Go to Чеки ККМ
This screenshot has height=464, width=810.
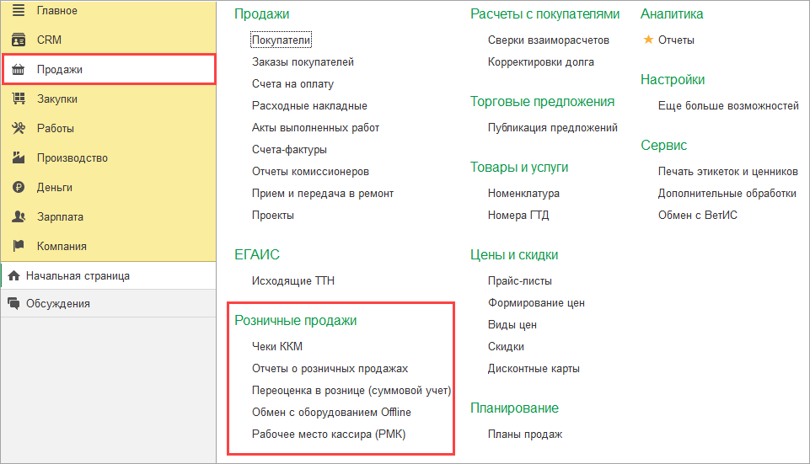tap(276, 346)
